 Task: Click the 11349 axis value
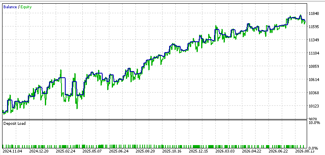pyautogui.click(x=314, y=40)
